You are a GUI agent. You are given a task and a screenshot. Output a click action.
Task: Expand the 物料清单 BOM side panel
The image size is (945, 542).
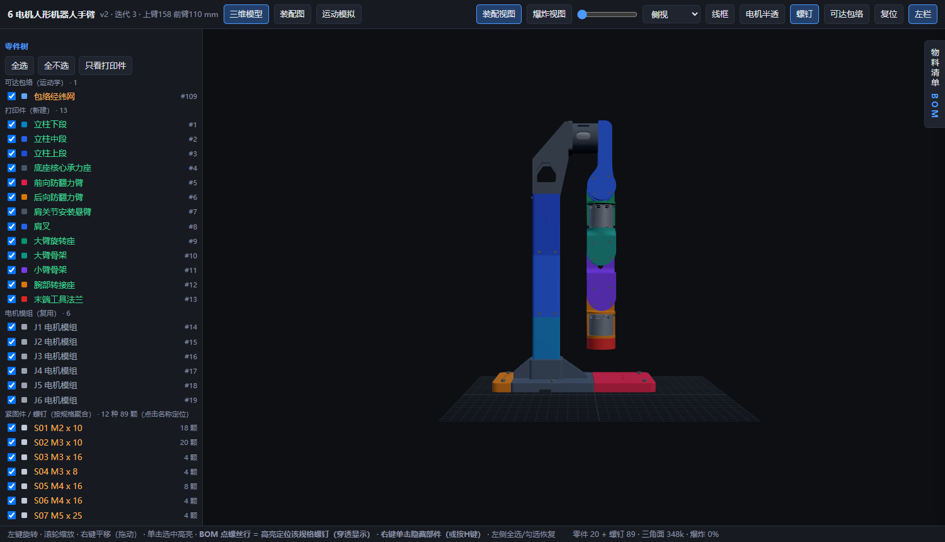pyautogui.click(x=934, y=84)
